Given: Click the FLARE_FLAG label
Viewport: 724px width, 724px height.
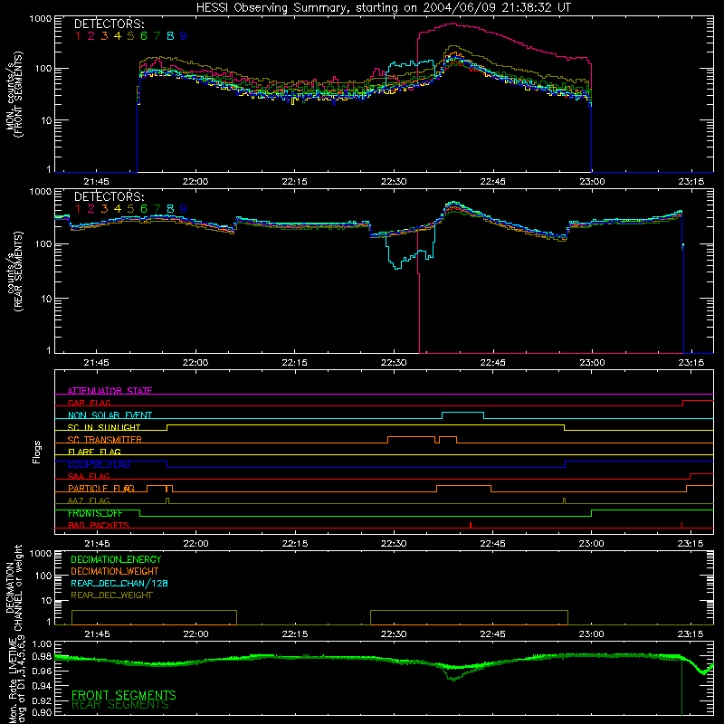Looking at the screenshot, I should (x=94, y=452).
